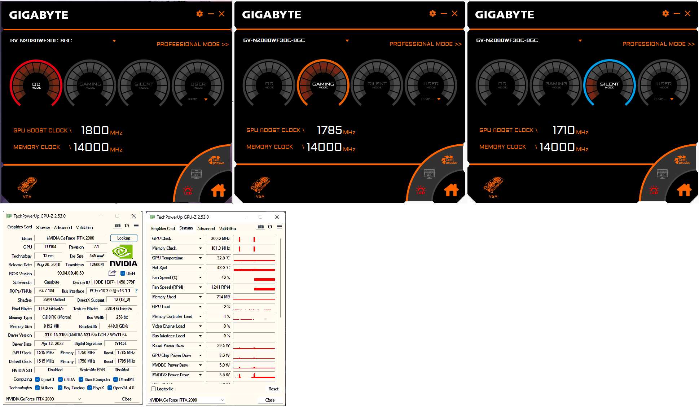Open PROFESSIONAL MODE in the 1800 MHz Gigabyte window

(x=193, y=44)
